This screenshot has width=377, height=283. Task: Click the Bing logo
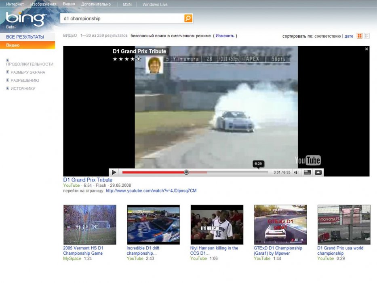[x=25, y=19]
